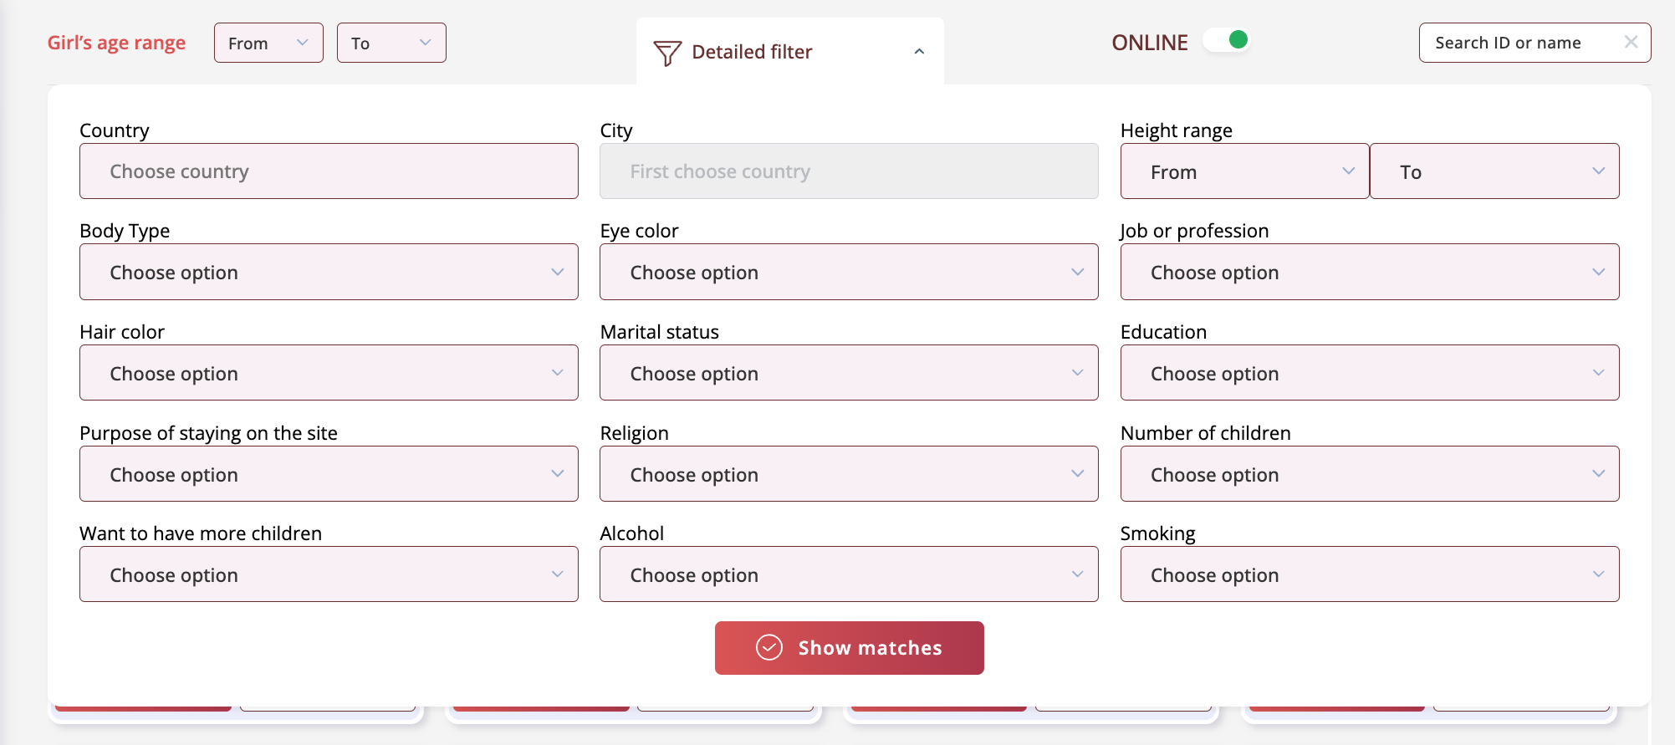Expand the Height range From dropdown
This screenshot has width=1675, height=745.
(1243, 171)
